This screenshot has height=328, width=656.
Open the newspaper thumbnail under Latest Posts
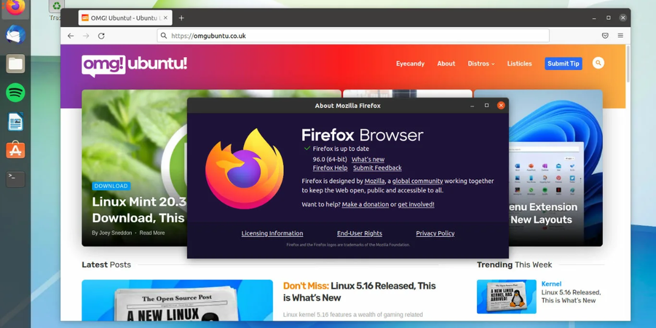[x=177, y=301]
